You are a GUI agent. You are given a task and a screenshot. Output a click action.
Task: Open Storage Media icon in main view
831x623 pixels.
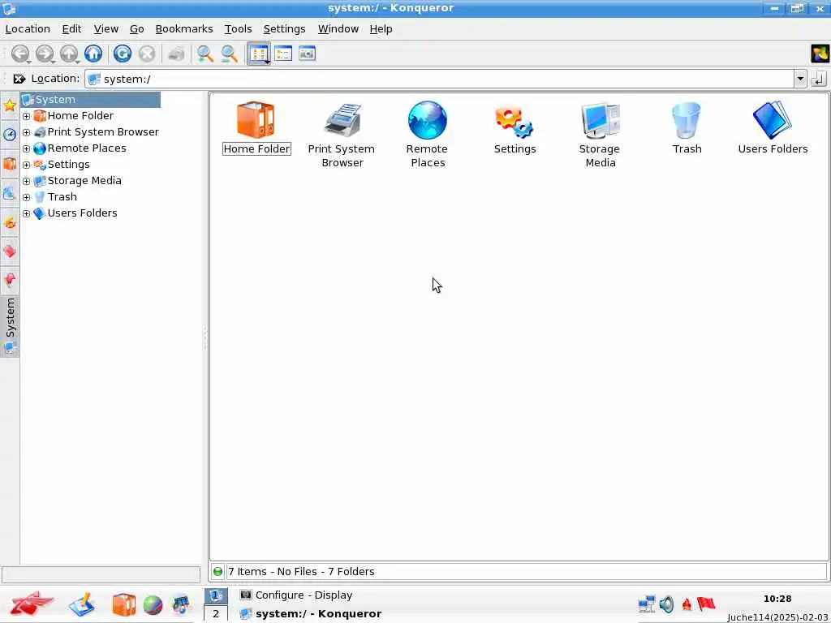[600, 135]
